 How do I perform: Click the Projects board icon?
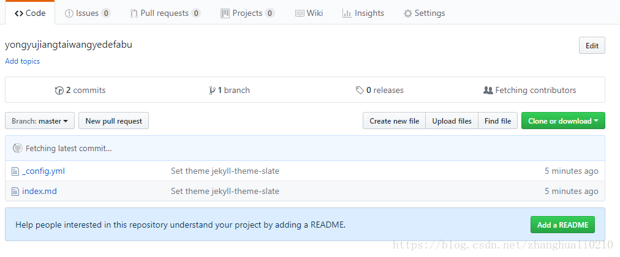pos(225,13)
